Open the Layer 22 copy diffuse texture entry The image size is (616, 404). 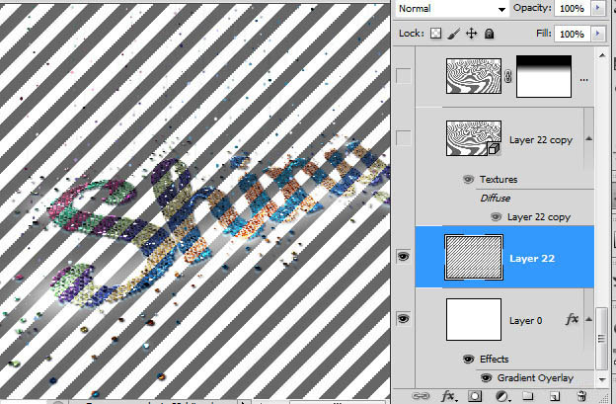coord(539,217)
